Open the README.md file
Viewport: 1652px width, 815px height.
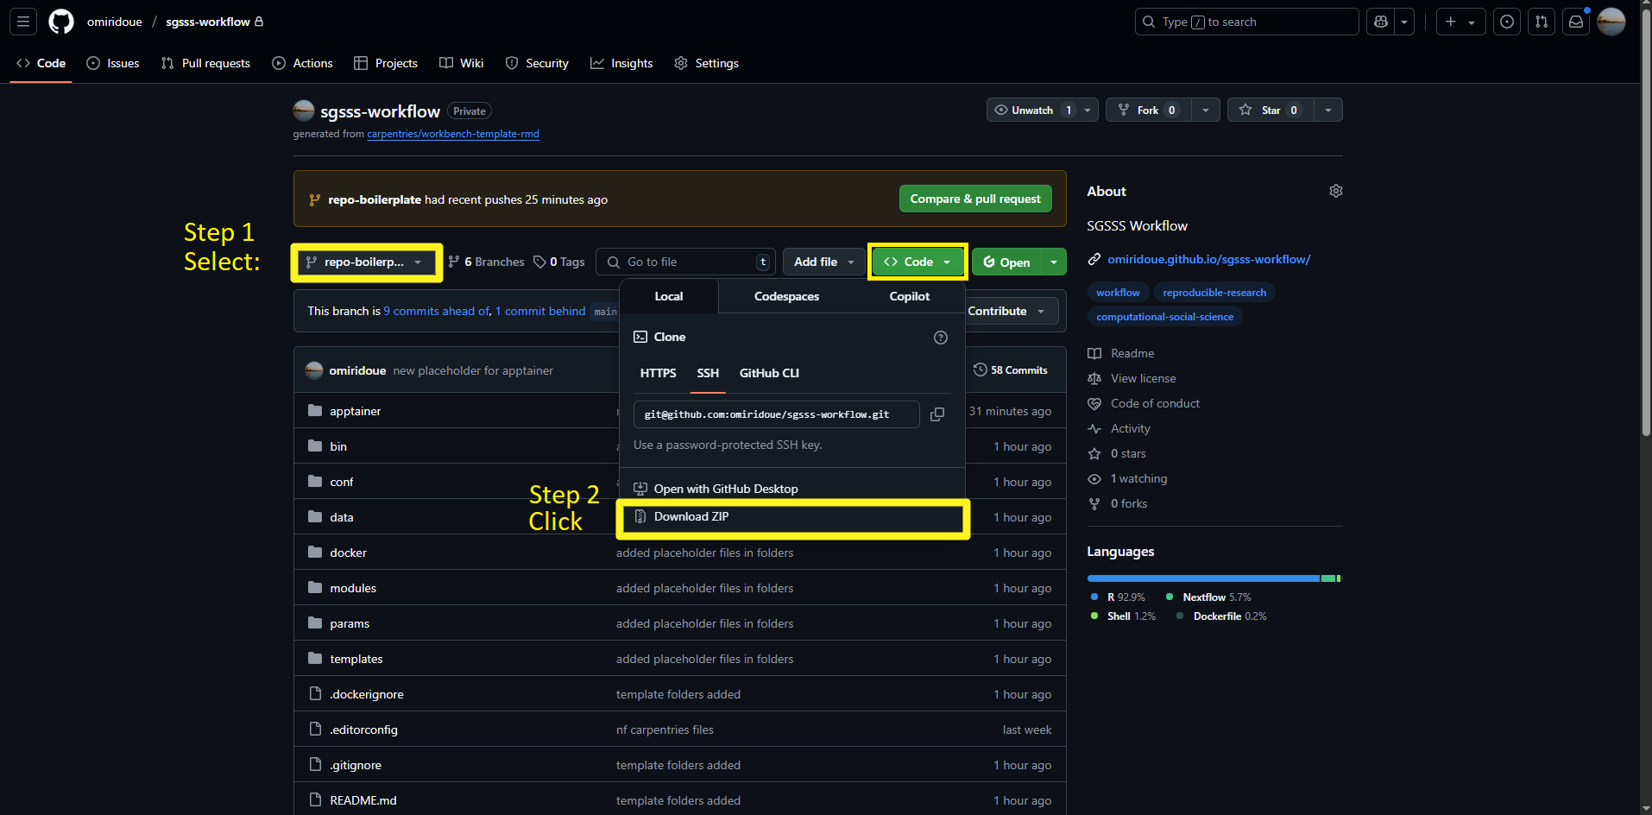pyautogui.click(x=363, y=800)
